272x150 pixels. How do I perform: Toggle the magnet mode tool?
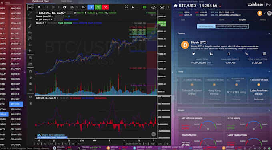pos(30,71)
